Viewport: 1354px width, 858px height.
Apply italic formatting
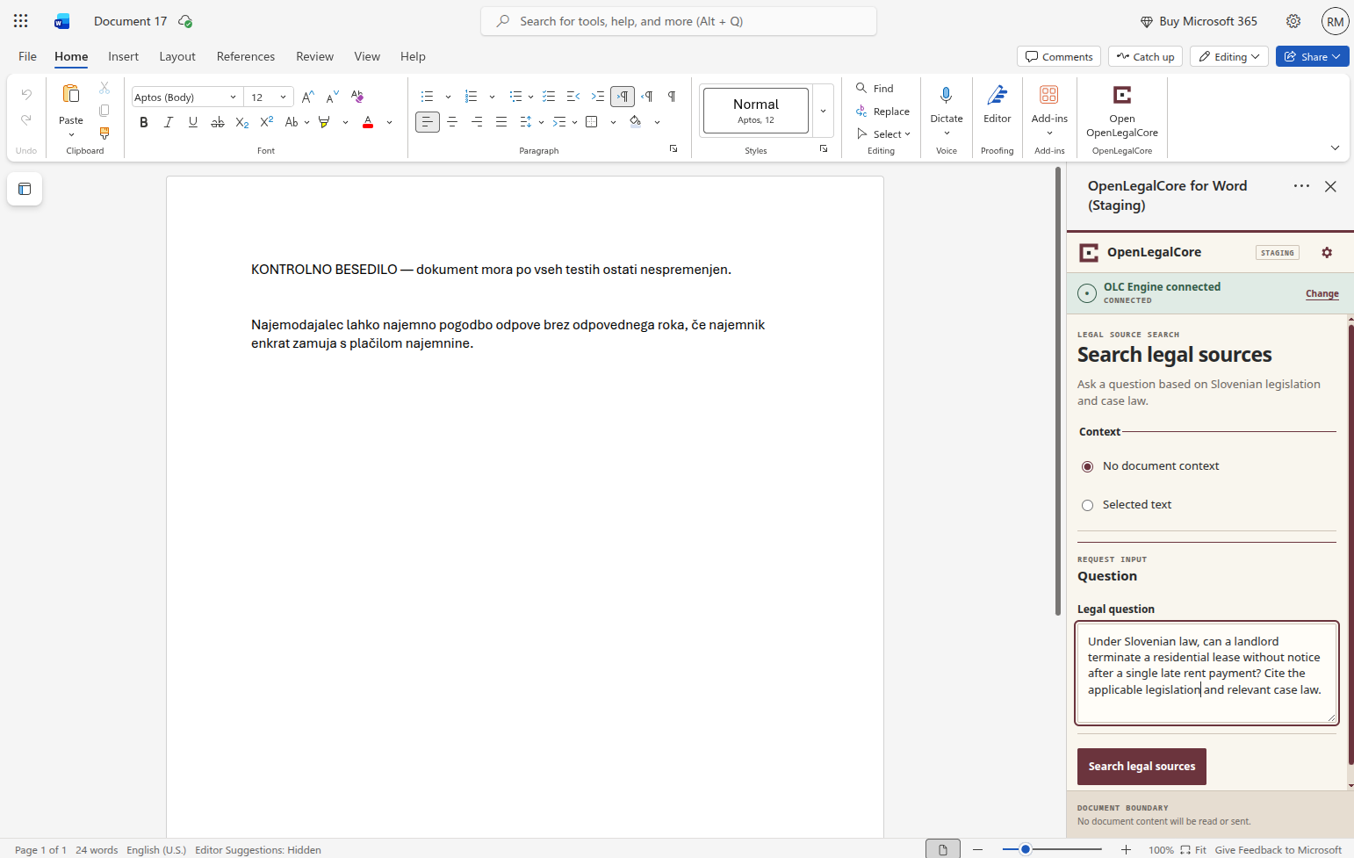pos(169,122)
